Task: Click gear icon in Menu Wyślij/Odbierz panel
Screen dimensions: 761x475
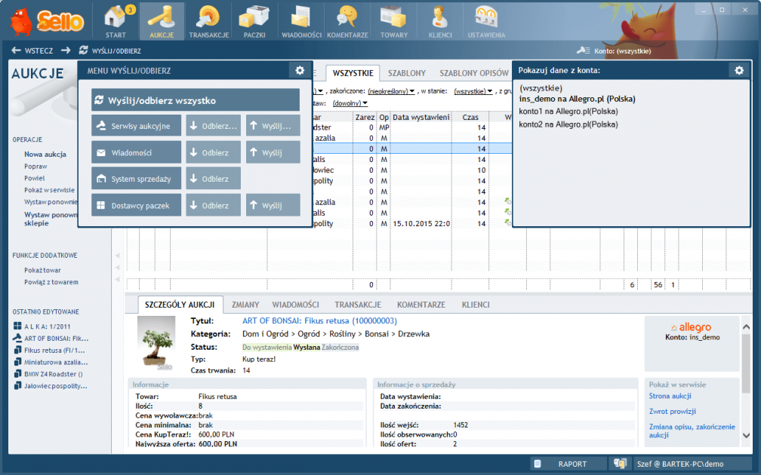Action: [x=300, y=70]
